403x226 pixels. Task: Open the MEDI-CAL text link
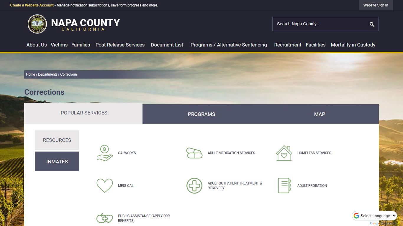pos(126,186)
